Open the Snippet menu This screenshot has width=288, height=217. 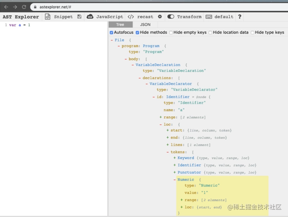click(63, 17)
